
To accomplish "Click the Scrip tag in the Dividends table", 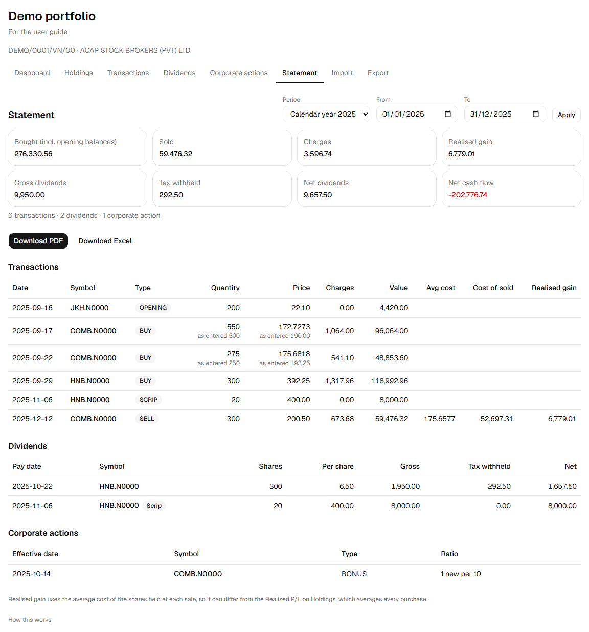I will click(154, 506).
